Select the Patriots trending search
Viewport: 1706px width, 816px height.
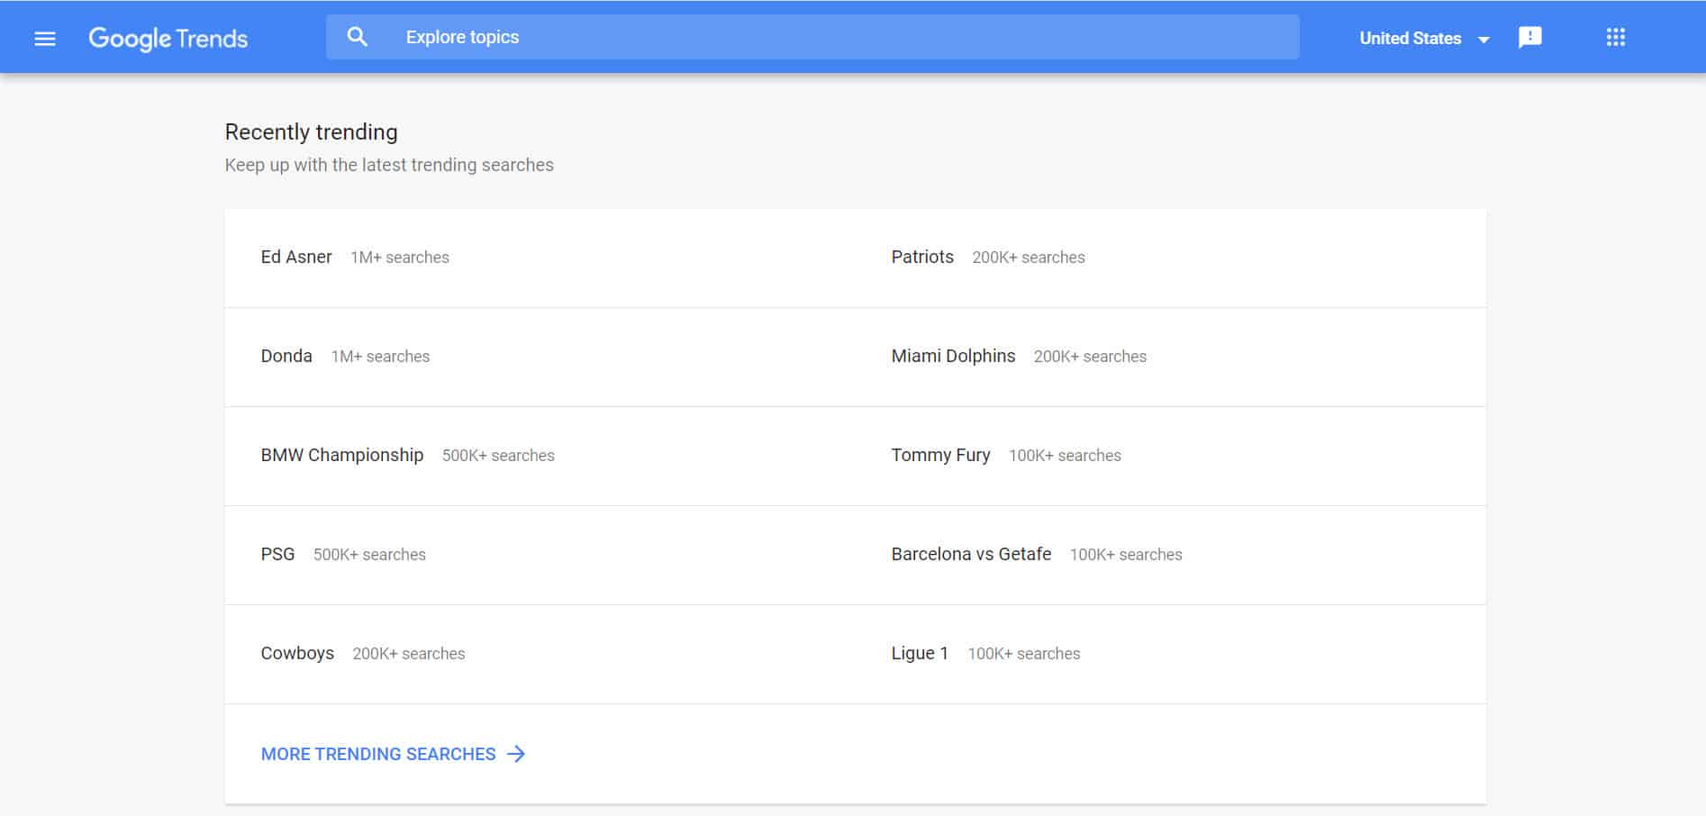(922, 257)
